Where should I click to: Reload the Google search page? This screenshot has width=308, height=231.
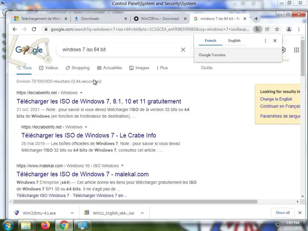34,29
